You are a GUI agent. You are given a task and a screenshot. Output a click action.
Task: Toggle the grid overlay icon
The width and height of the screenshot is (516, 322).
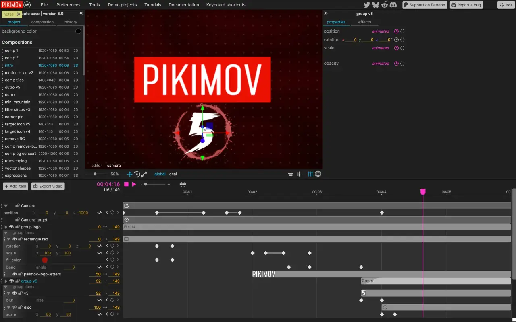(x=311, y=174)
